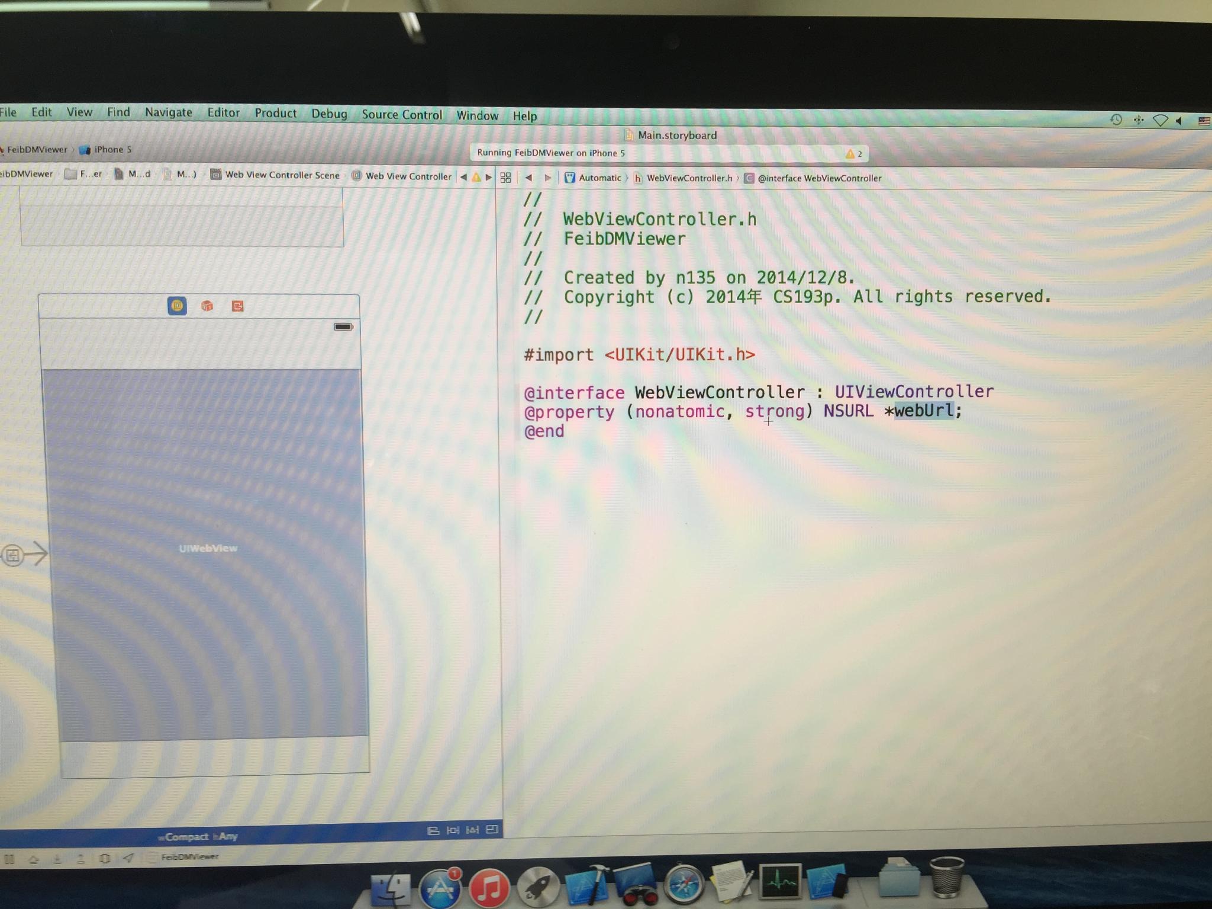Screen dimensions: 1212x909
Task: Click Step Out in debug bar
Action: click(80, 859)
